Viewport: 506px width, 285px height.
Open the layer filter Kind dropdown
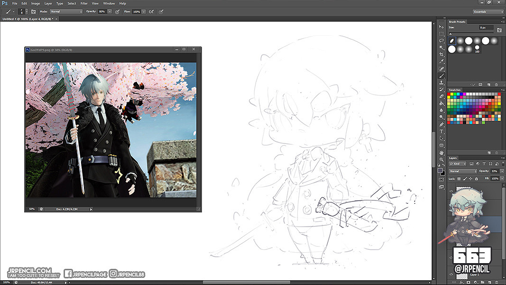[x=458, y=164]
